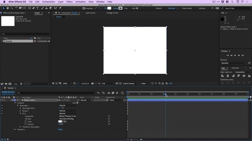Select the Puppet Pin tool
The width and height of the screenshot is (252, 141).
tap(60, 8)
